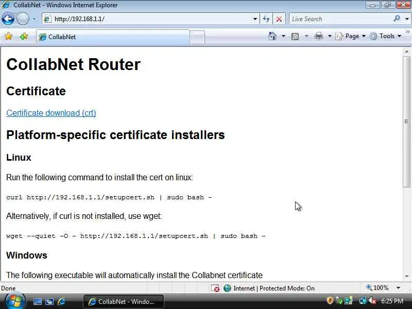Viewport: 412px width, 309px height.
Task: Expand the Feeds dropdown arrow
Action: tap(306, 36)
